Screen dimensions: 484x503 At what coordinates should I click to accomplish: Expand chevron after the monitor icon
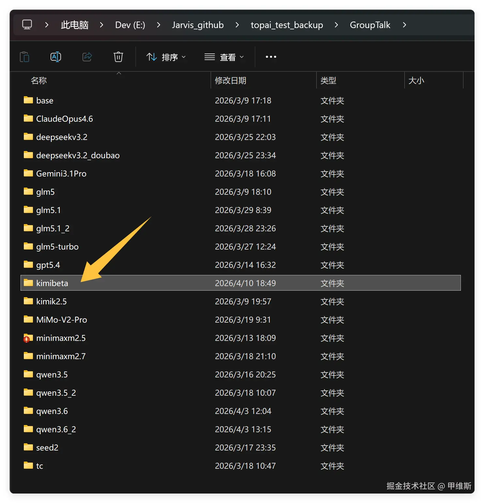[x=47, y=25]
